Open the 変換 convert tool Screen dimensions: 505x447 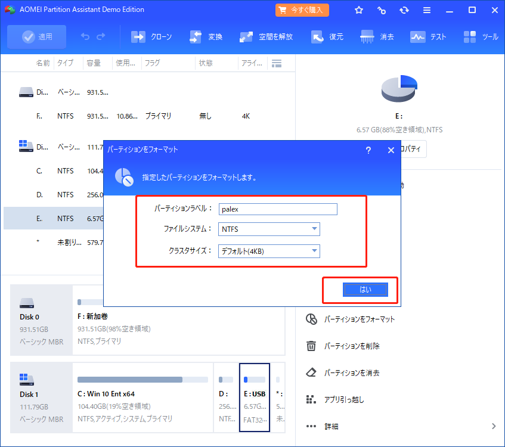206,37
